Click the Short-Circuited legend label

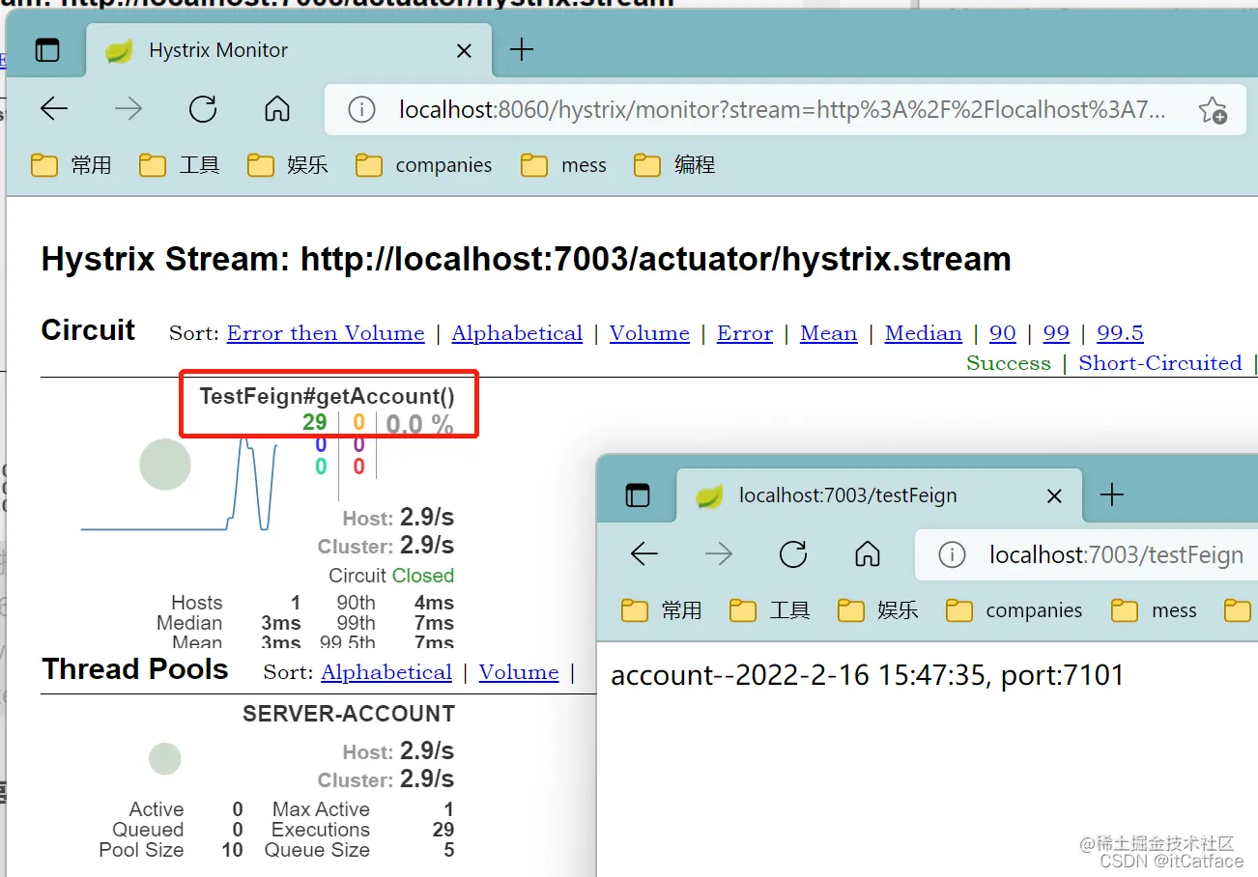1160,363
